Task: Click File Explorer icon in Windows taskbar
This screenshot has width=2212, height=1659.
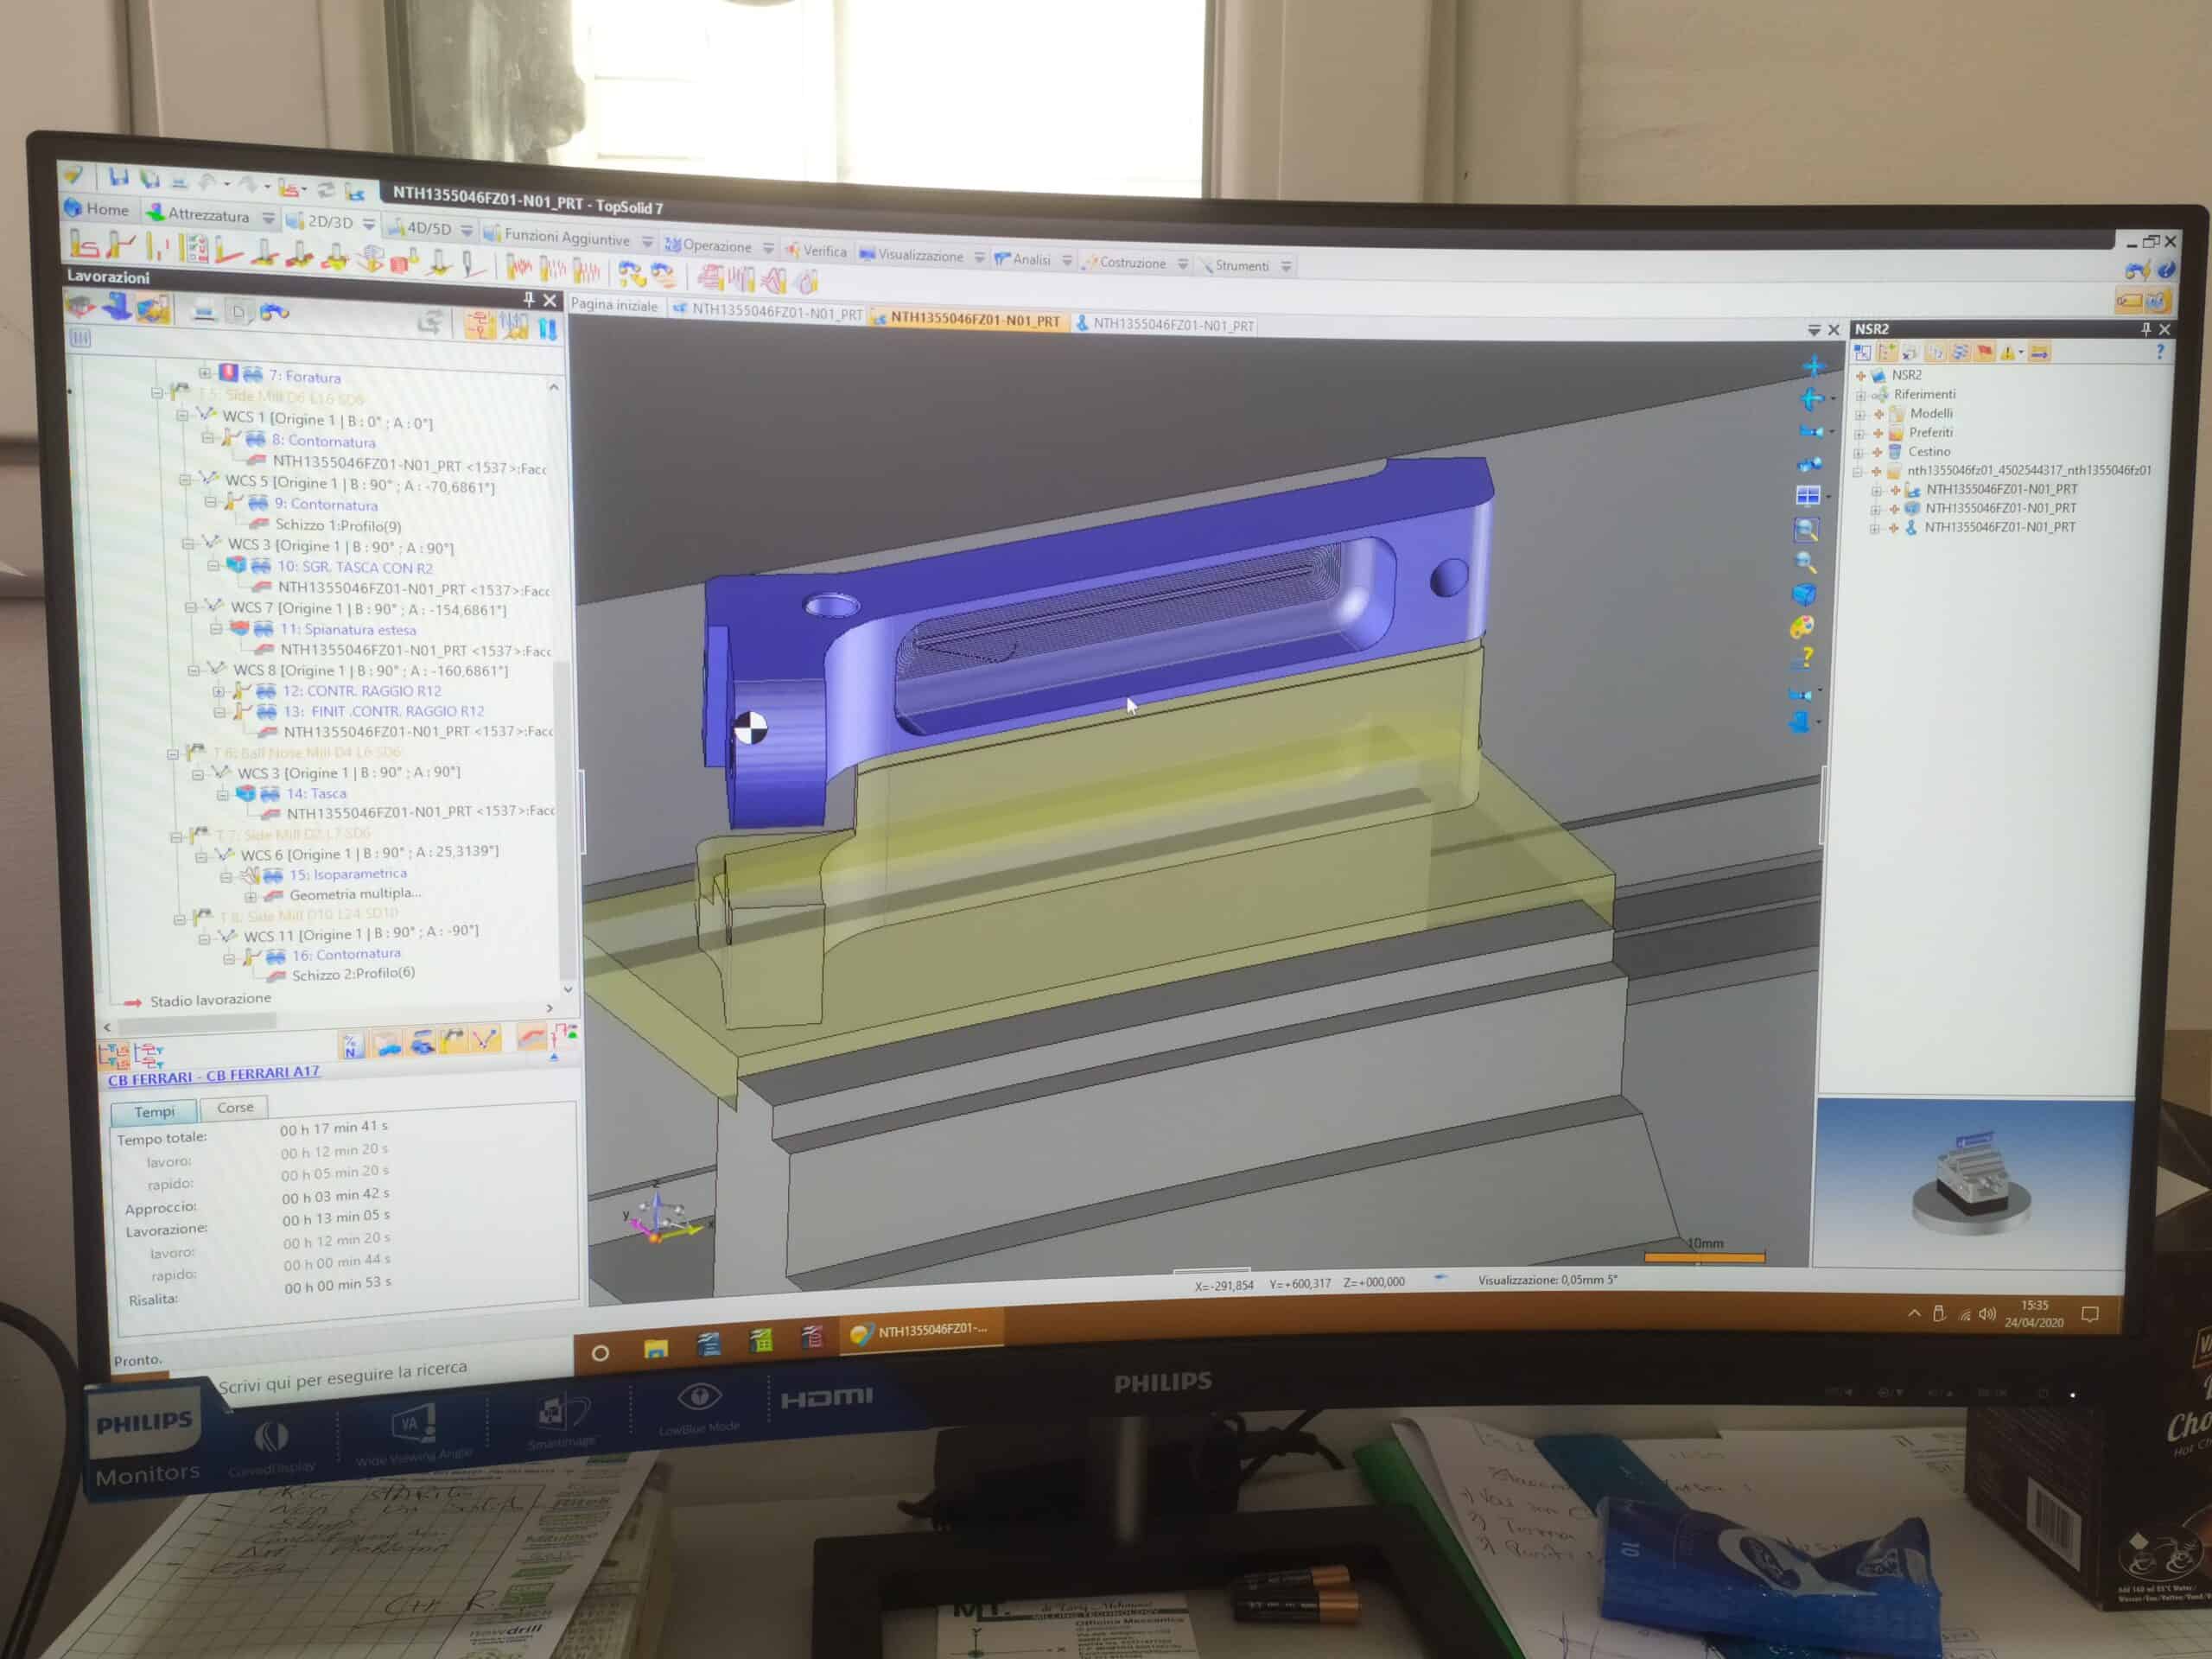Action: click(656, 1349)
